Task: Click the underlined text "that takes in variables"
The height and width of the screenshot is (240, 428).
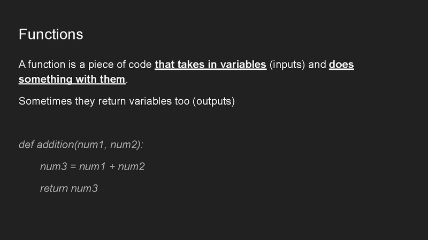Action: click(210, 65)
